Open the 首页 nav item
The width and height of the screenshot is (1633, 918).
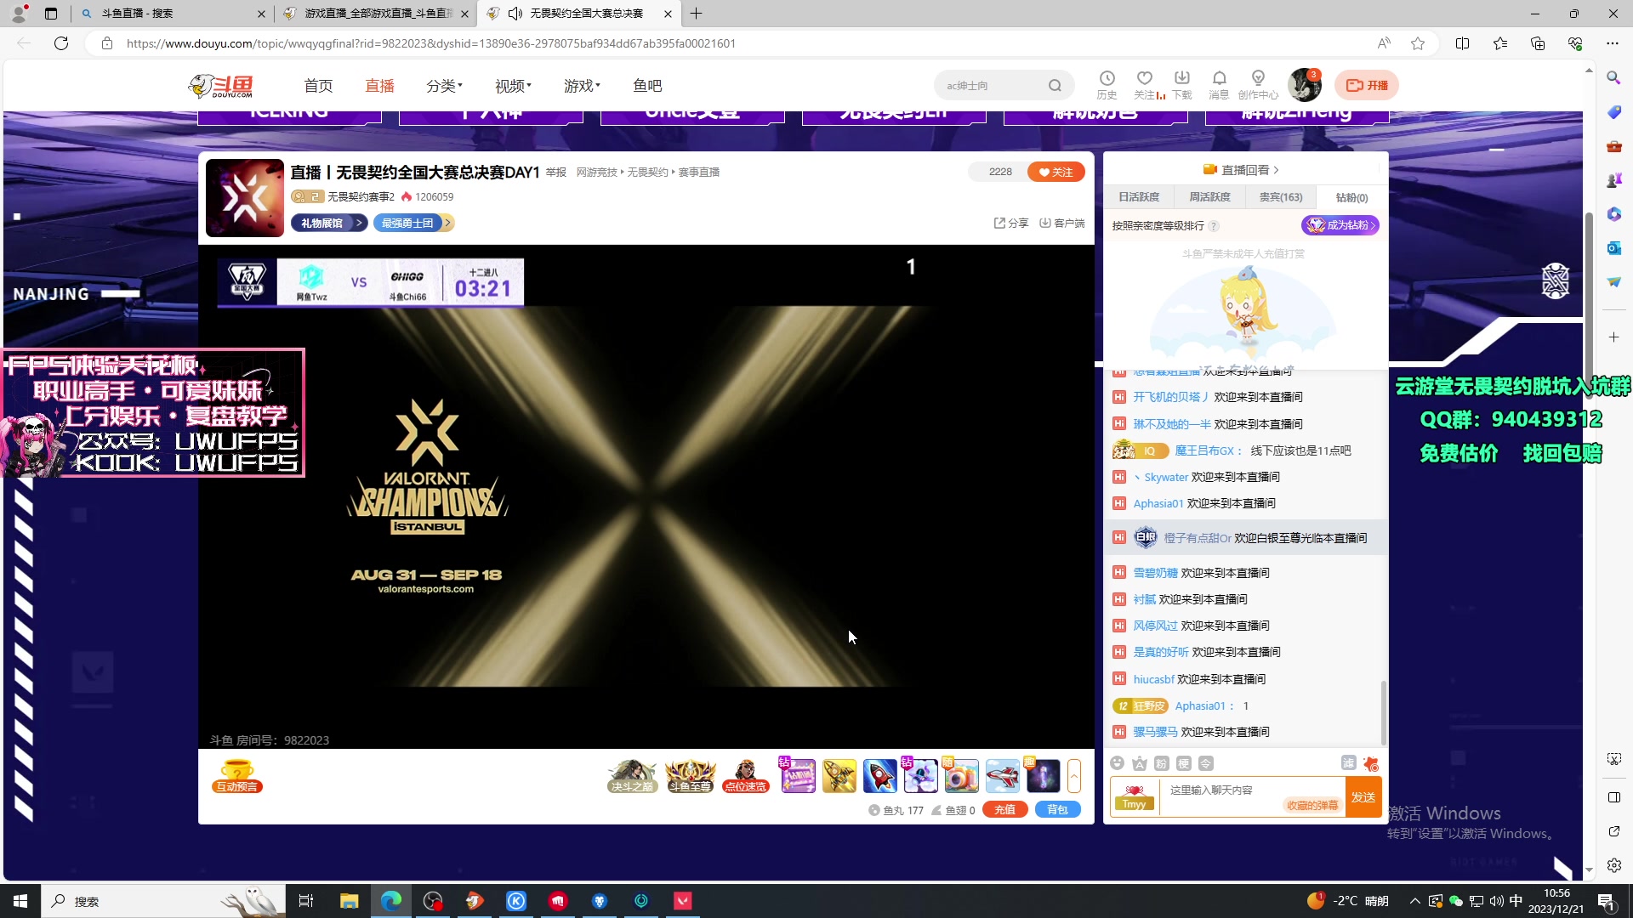pyautogui.click(x=318, y=86)
